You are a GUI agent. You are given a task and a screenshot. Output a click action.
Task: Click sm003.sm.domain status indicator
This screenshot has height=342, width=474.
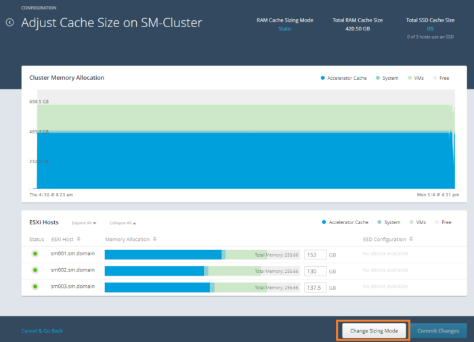[35, 286]
